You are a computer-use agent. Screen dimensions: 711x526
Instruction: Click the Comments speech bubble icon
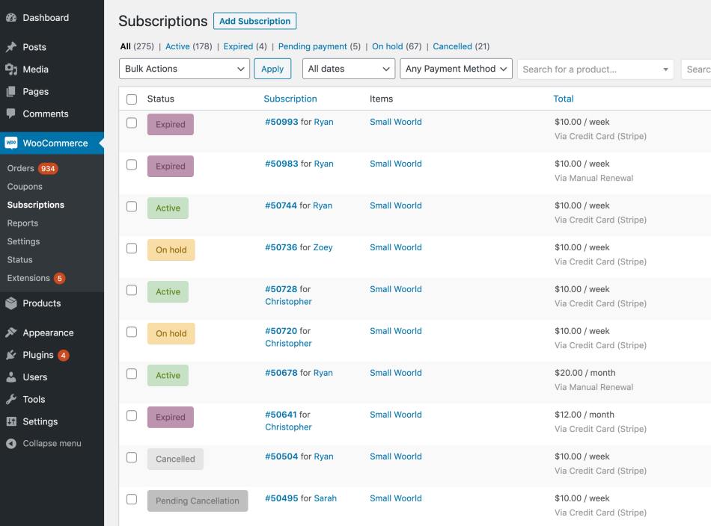(x=11, y=114)
